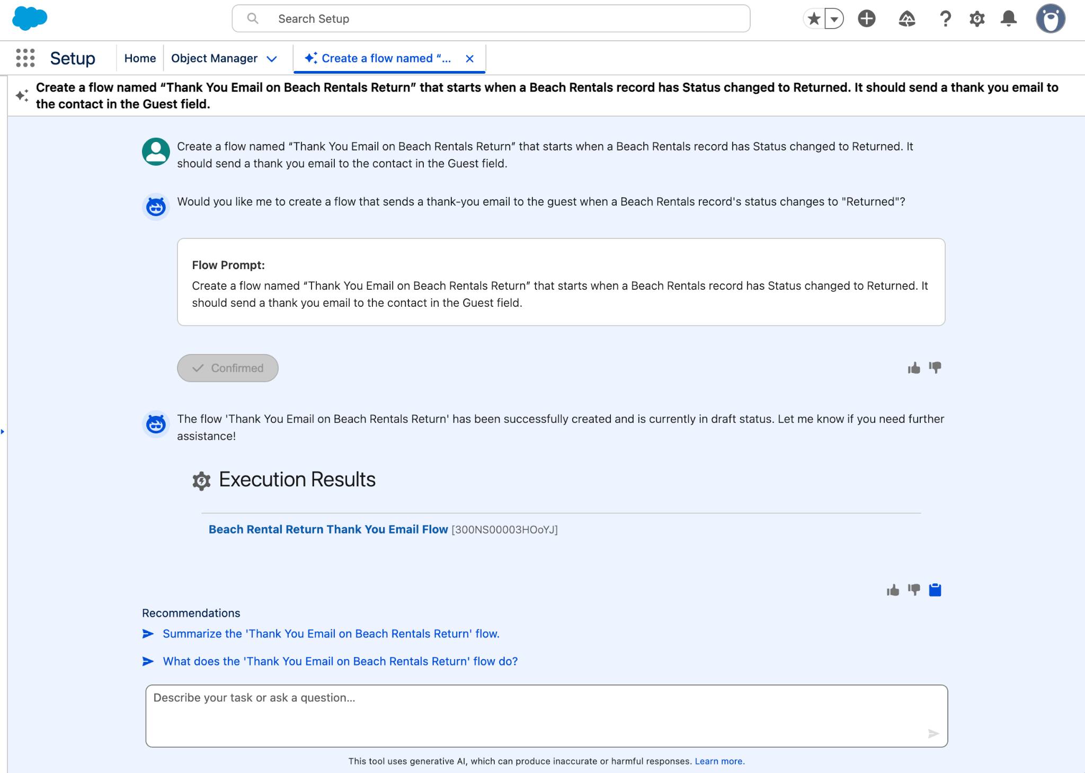Click the send arrow in the prompt box

point(933,734)
